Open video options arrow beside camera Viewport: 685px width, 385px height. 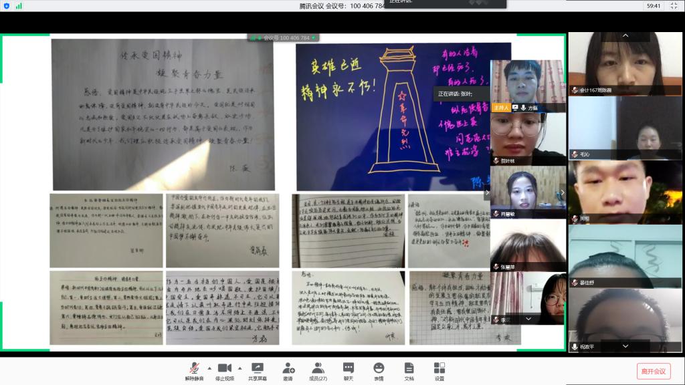pyautogui.click(x=239, y=368)
